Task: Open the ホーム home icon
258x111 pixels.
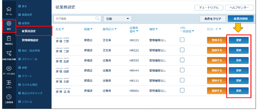Action: coord(9,9)
